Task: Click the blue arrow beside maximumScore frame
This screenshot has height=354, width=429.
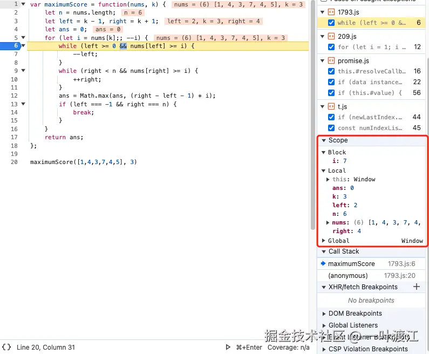Action: (x=323, y=263)
